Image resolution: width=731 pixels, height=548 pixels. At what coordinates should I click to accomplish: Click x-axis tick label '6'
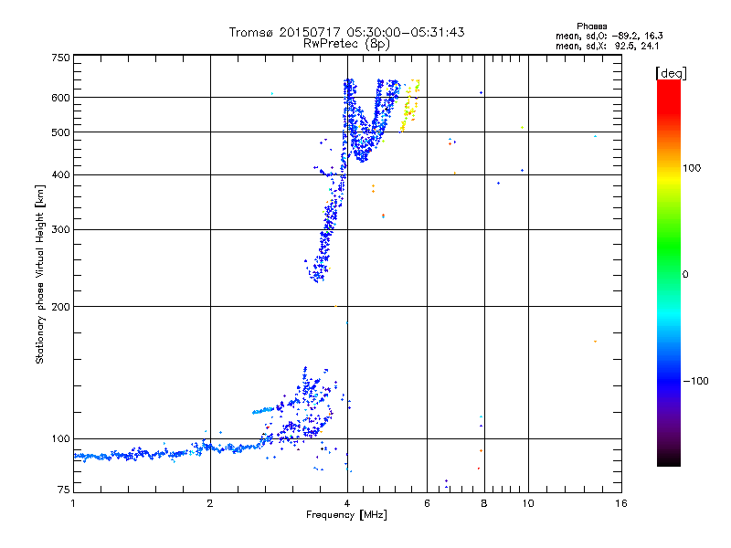pos(427,503)
